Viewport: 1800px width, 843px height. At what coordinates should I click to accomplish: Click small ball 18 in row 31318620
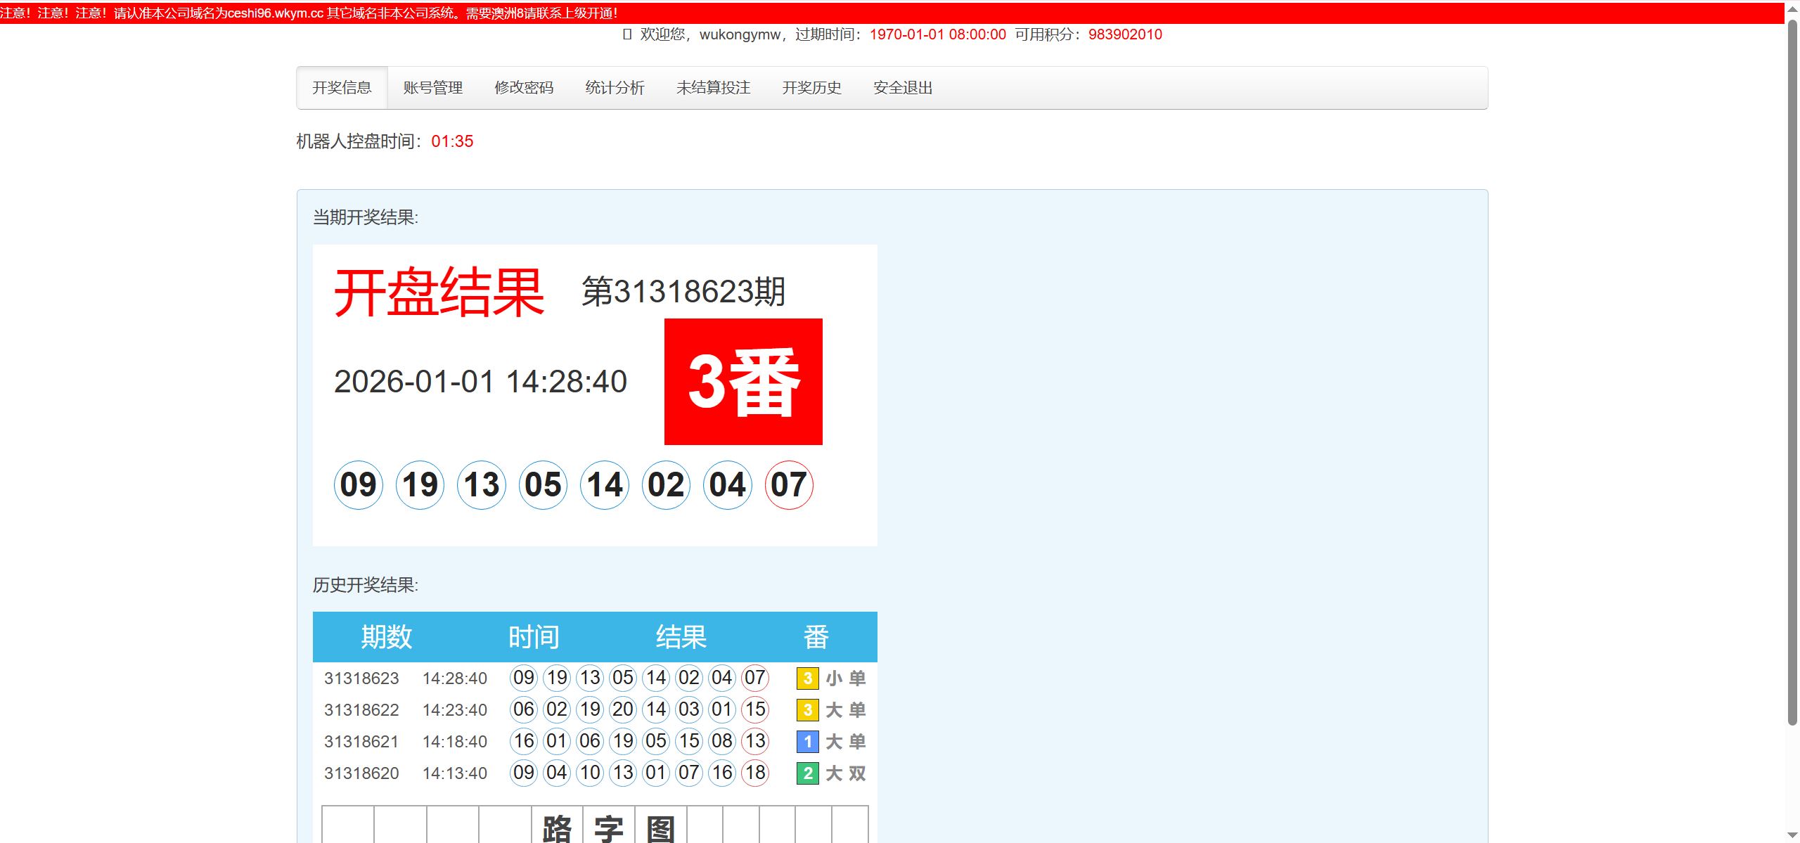point(755,773)
